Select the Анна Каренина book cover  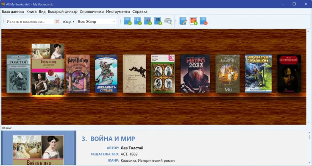[19, 74]
